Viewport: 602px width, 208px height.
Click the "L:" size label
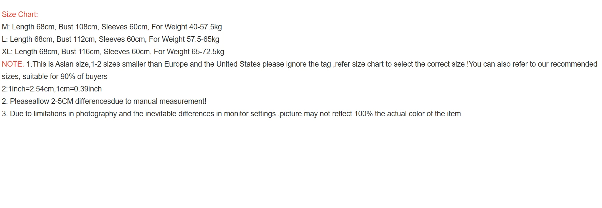pyautogui.click(x=5, y=39)
